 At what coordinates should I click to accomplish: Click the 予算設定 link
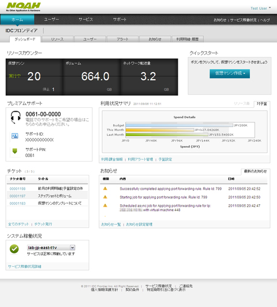tap(165, 159)
